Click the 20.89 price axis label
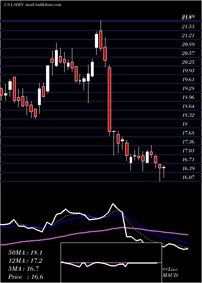The width and height of the screenshot is (202, 283). pyautogui.click(x=188, y=44)
